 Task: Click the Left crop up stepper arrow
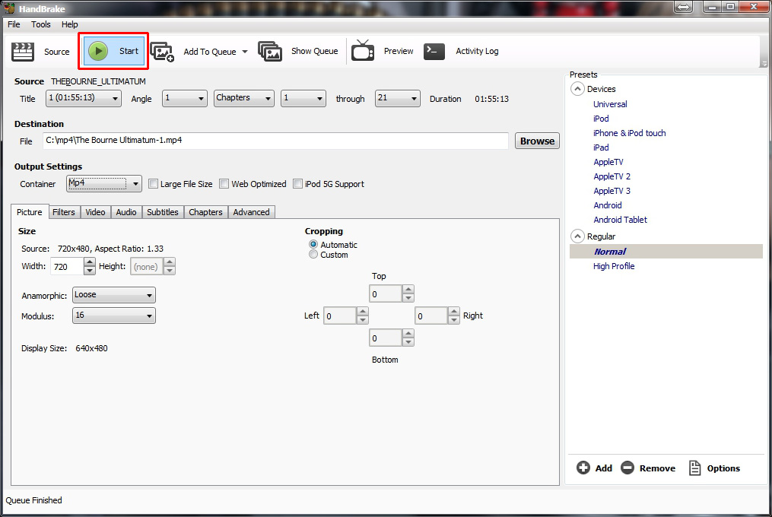click(362, 312)
